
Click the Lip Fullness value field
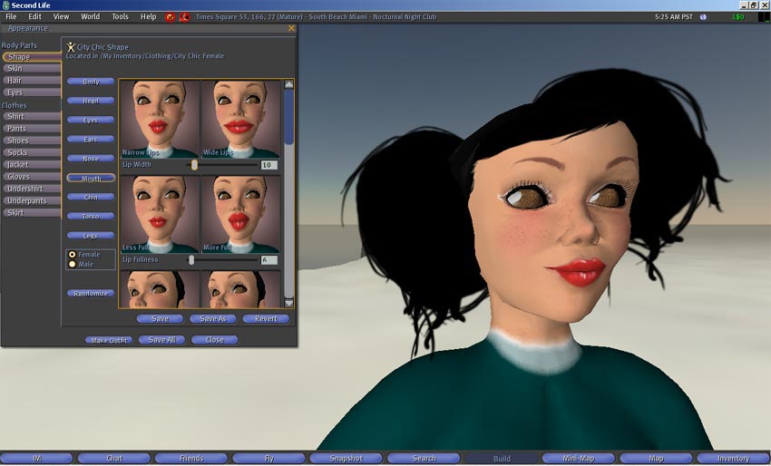tap(268, 260)
